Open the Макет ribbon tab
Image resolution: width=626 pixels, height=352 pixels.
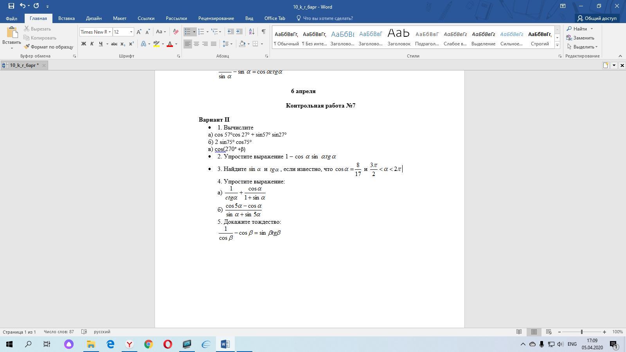click(120, 18)
